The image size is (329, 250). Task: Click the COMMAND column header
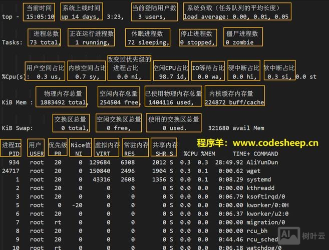pyautogui.click(x=265, y=153)
